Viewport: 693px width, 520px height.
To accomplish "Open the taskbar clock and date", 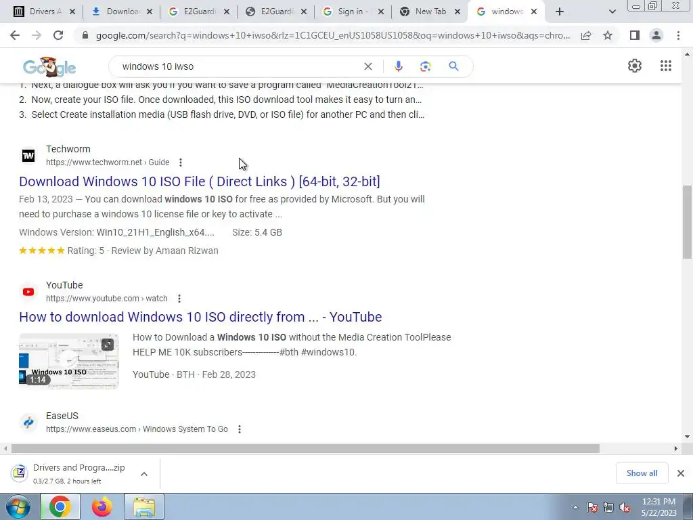I will 658,507.
